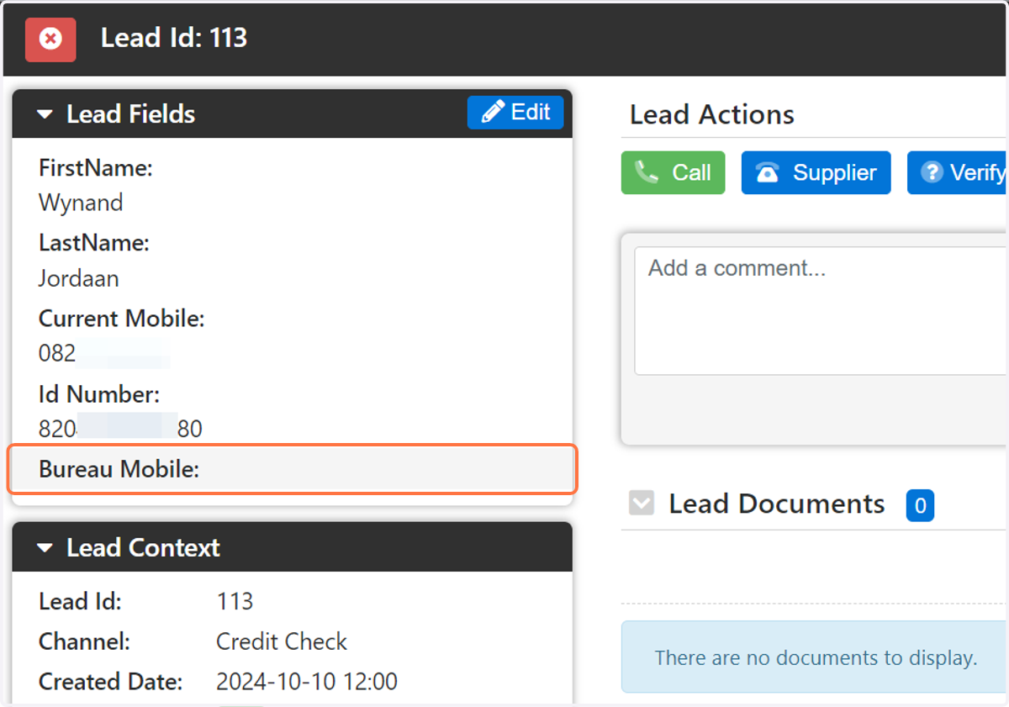1009x707 pixels.
Task: Click the green Call button
Action: [x=673, y=172]
